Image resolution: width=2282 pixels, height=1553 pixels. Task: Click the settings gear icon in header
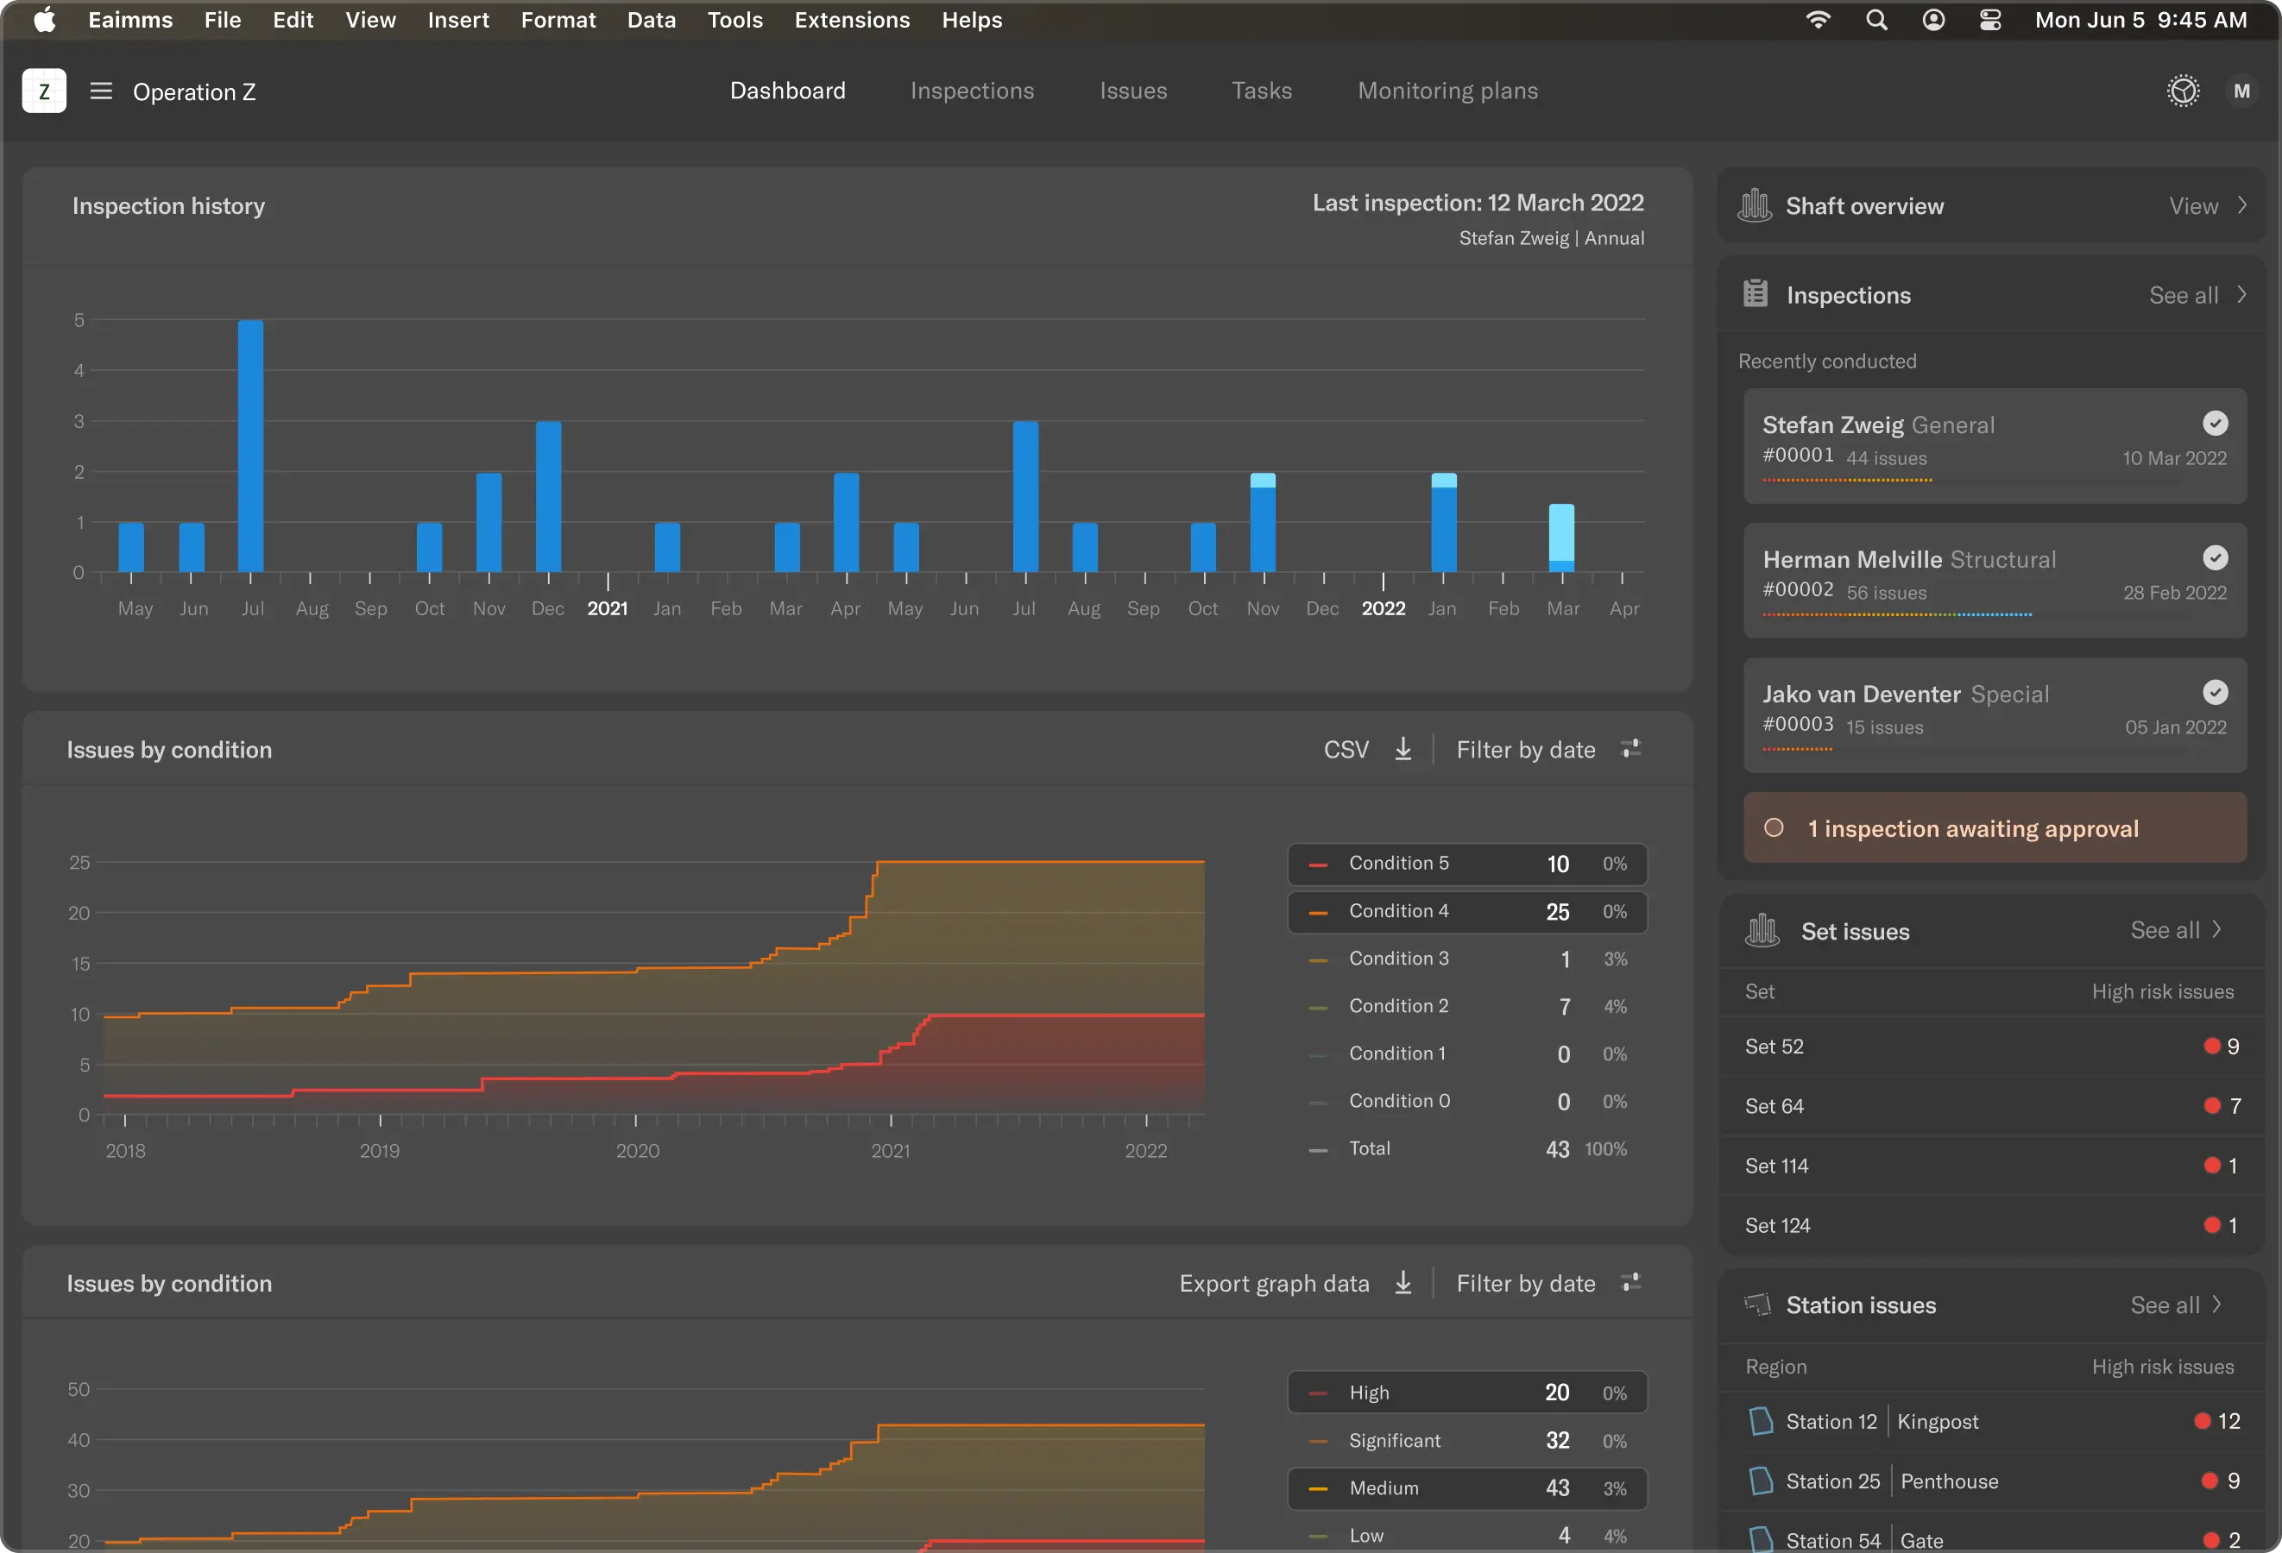(2183, 91)
